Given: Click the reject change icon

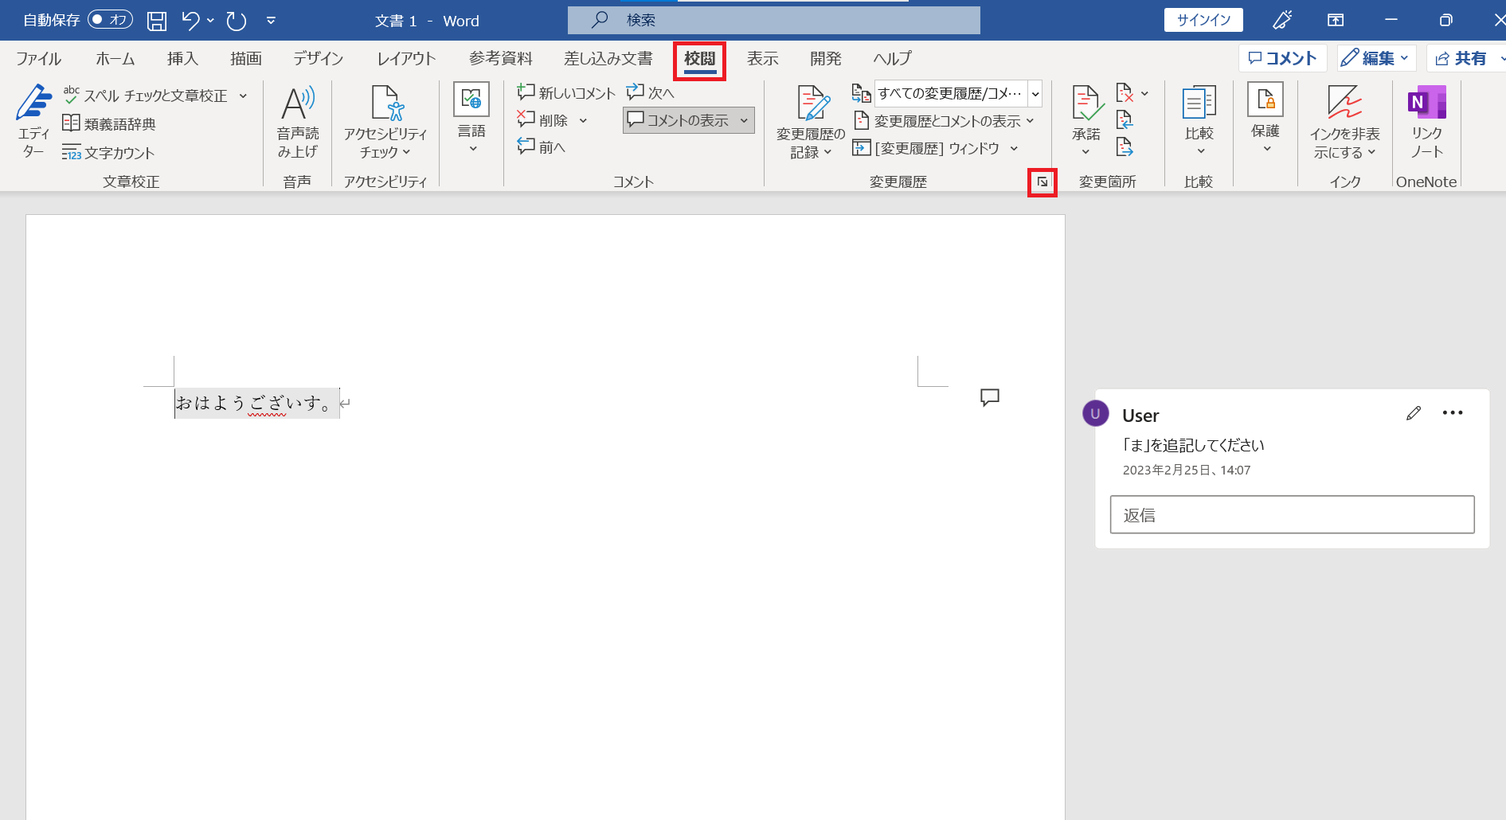Looking at the screenshot, I should 1125,93.
